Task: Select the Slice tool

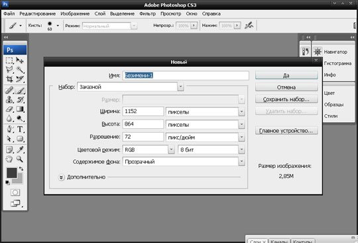Action: (x=20, y=79)
